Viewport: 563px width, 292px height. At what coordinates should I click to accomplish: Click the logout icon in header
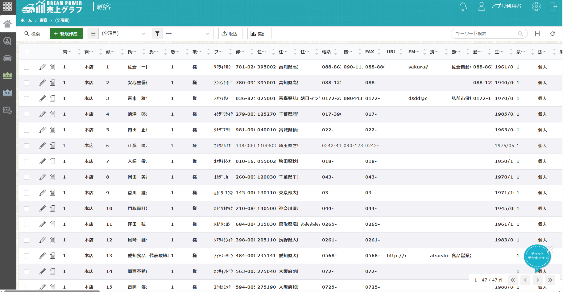click(553, 6)
